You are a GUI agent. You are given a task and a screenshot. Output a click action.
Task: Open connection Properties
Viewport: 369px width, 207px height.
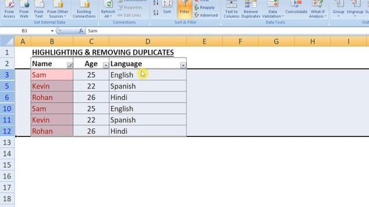click(130, 7)
